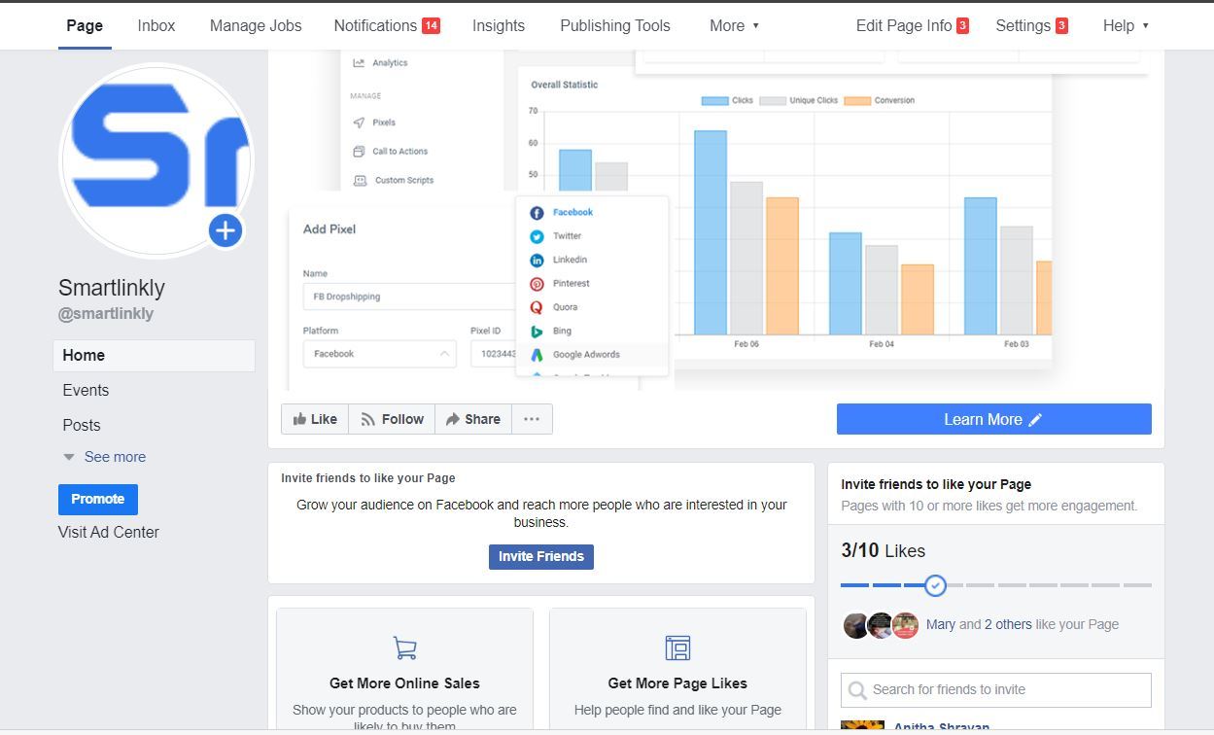Open Anitha Shravan's avatar thumbnail

coord(862,725)
